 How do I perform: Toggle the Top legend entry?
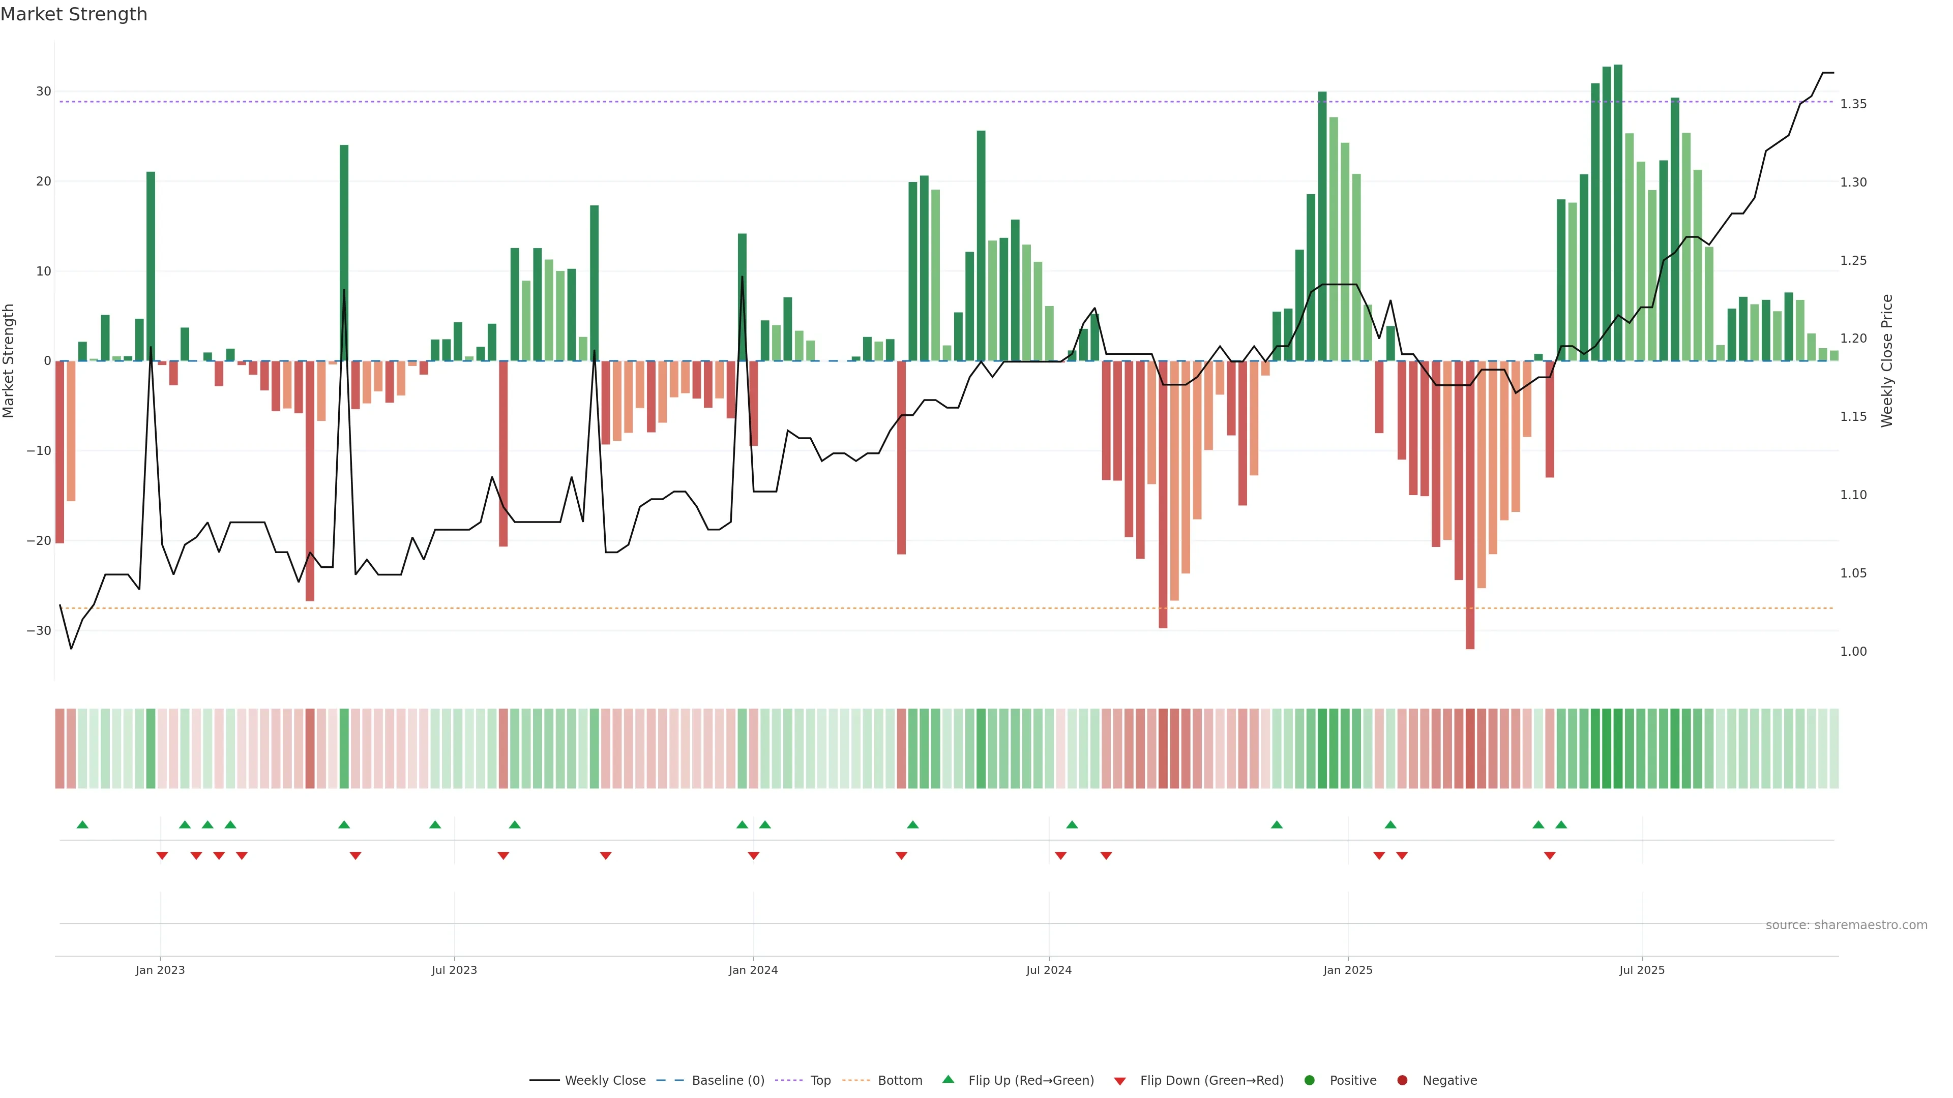820,1081
